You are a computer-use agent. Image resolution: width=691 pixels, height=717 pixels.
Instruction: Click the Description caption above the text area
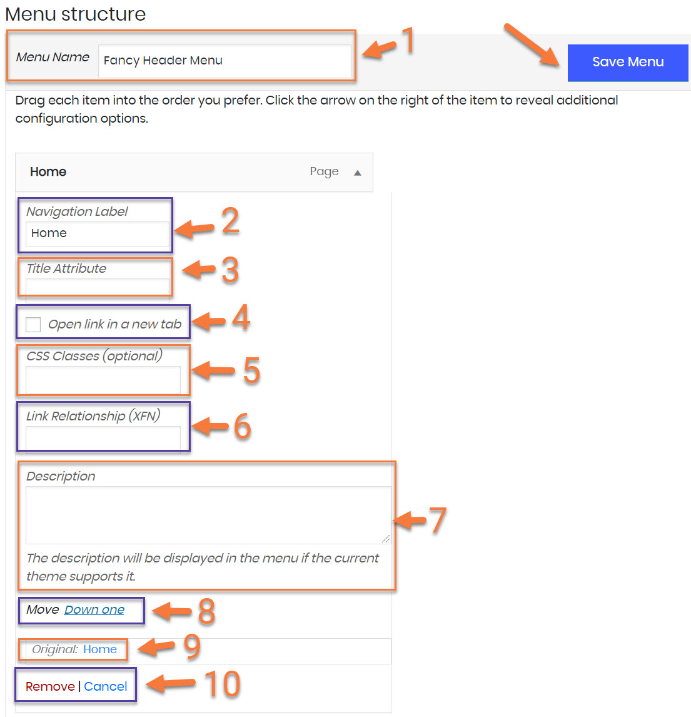pyautogui.click(x=61, y=476)
